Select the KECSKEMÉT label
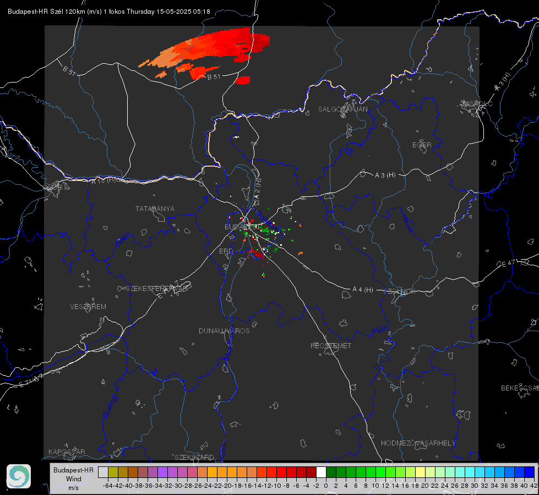This screenshot has height=495, width=539. (331, 345)
